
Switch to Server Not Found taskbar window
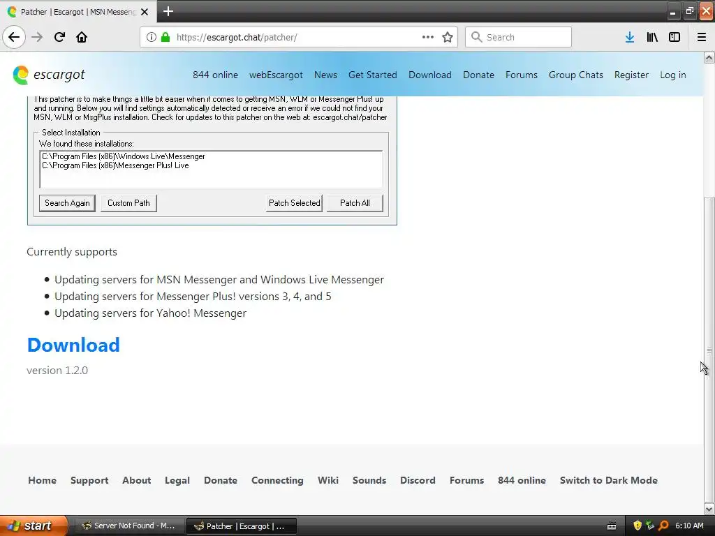(129, 526)
